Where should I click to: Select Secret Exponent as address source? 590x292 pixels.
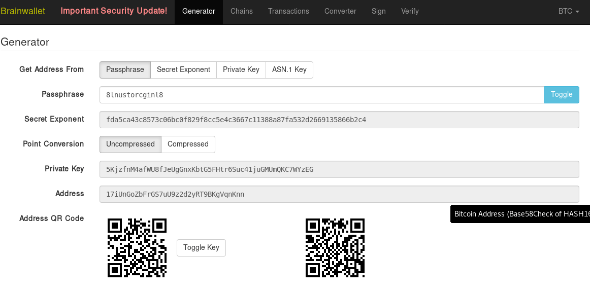(183, 70)
